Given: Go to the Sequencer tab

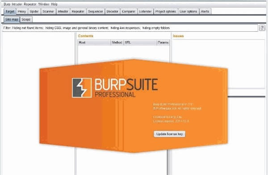Looking at the screenshot, I should point(96,12).
